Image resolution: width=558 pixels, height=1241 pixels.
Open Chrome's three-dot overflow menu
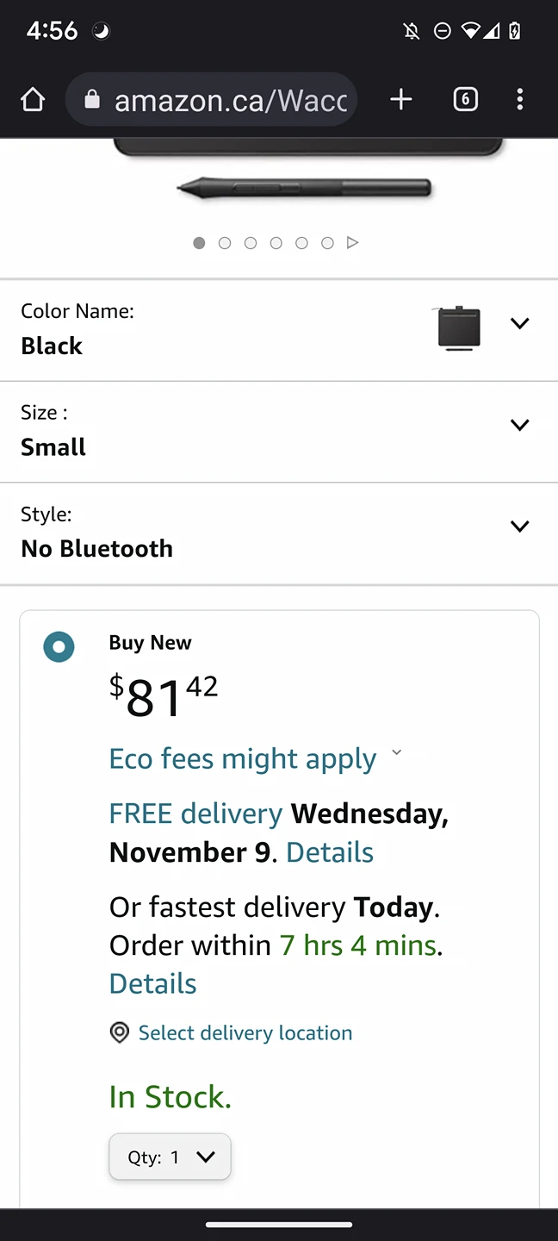519,100
